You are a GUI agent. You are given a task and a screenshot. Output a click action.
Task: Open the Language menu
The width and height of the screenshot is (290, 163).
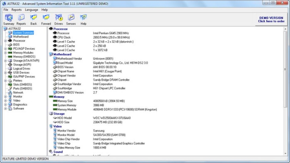pos(32,10)
